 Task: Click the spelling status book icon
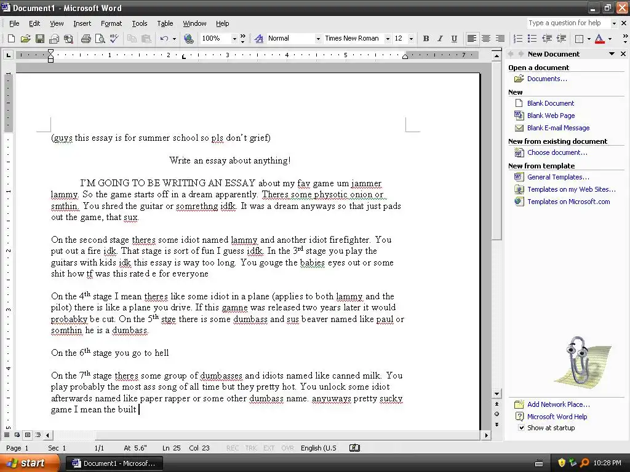(355, 448)
